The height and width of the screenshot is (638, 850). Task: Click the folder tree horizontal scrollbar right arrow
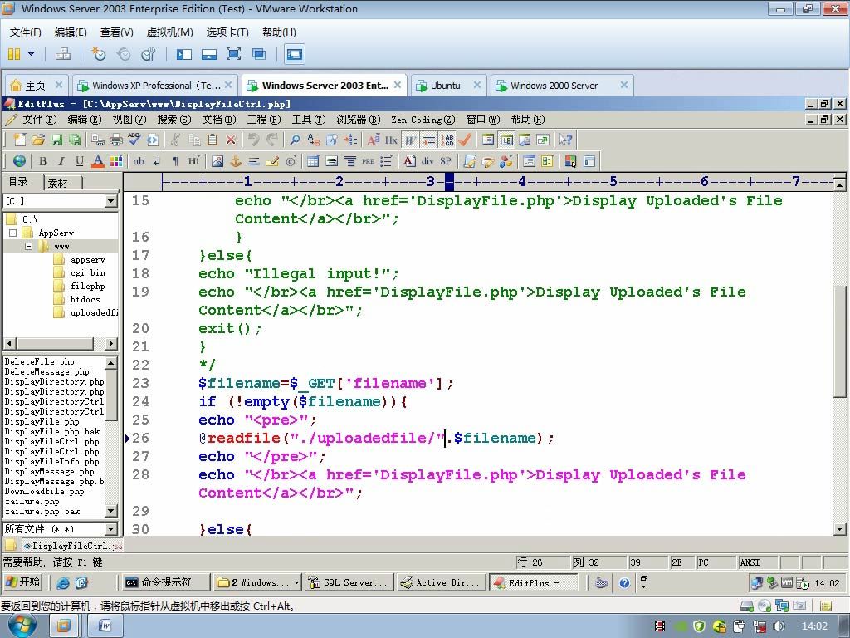click(110, 343)
